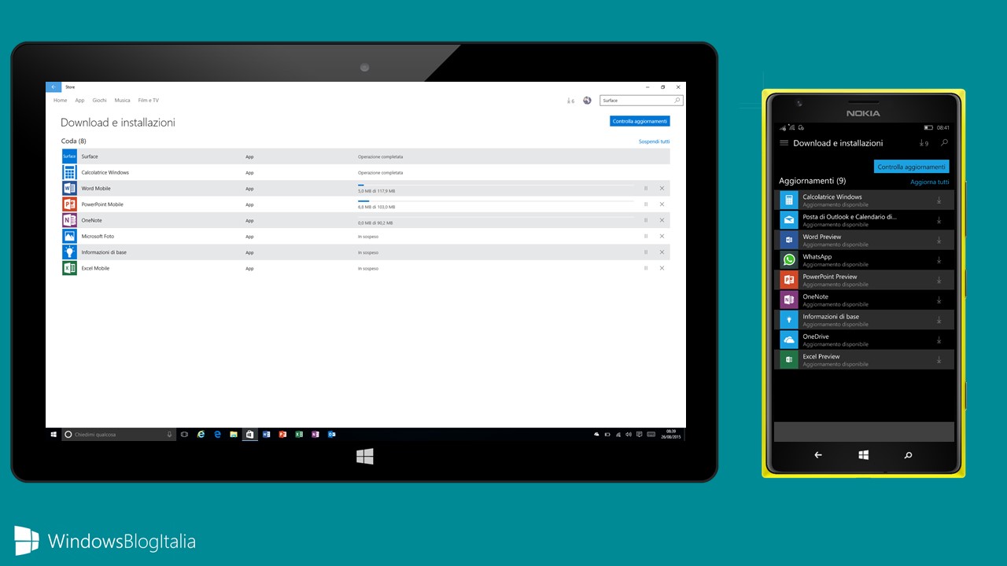Image resolution: width=1007 pixels, height=566 pixels.
Task: Select the 'Operazione completata' status for Surface
Action: tap(381, 156)
